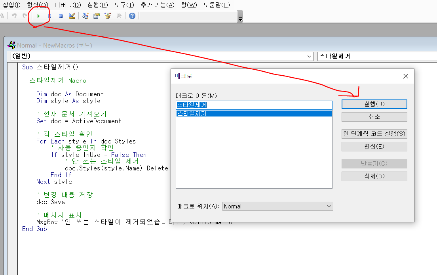Click 'For Each style In doc.Styles' line
The image size is (437, 275).
tap(86, 141)
